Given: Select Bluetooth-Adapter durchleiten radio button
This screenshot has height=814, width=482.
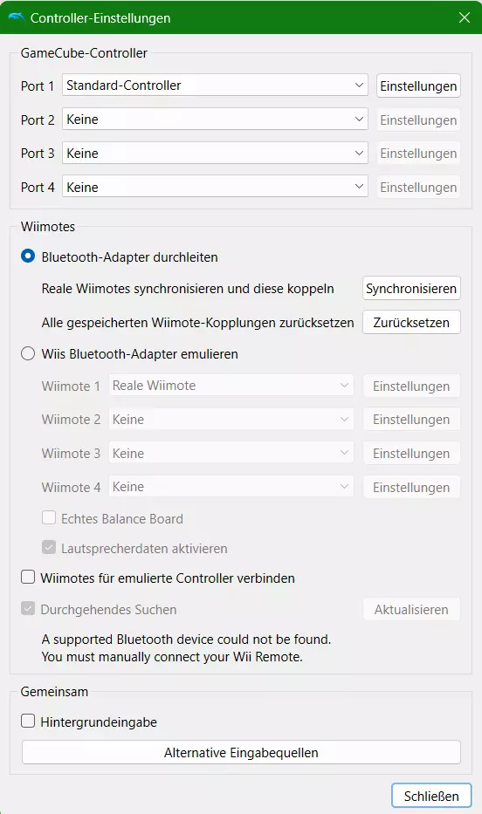Looking at the screenshot, I should tap(28, 257).
